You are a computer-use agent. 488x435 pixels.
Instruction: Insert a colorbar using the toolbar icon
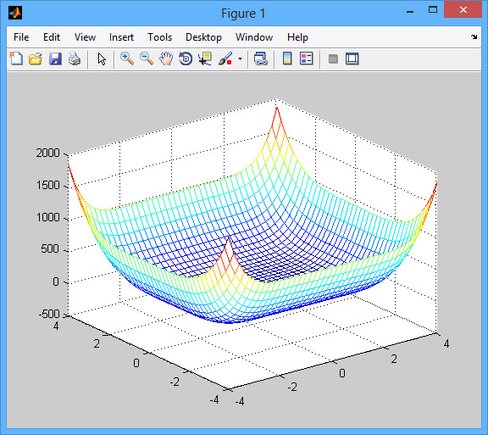(287, 59)
